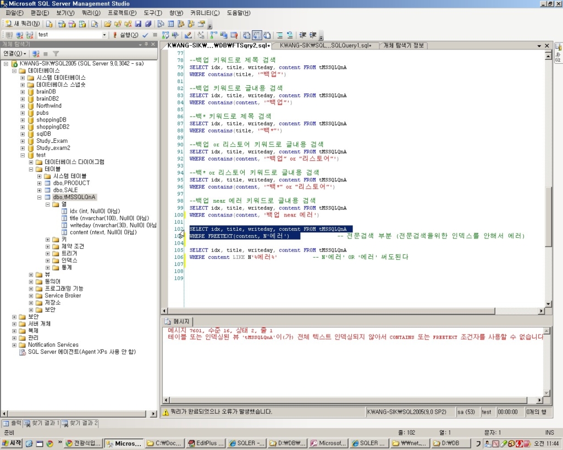Switch to the SQLQuery1.sql tab
The width and height of the screenshot is (563, 450).
[x=325, y=46]
